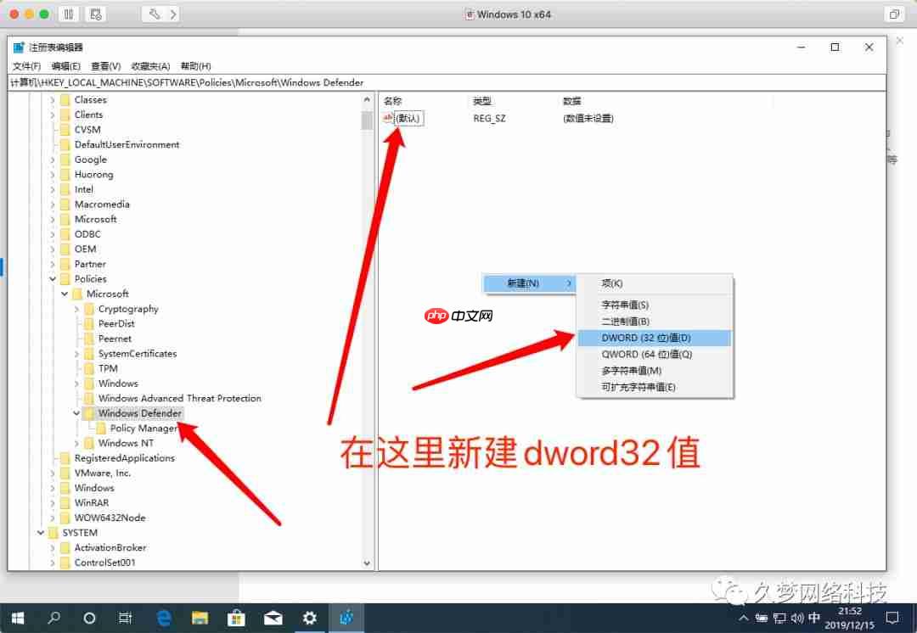This screenshot has width=917, height=633.
Task: Collapse the Windows Defender key
Action: pos(76,412)
